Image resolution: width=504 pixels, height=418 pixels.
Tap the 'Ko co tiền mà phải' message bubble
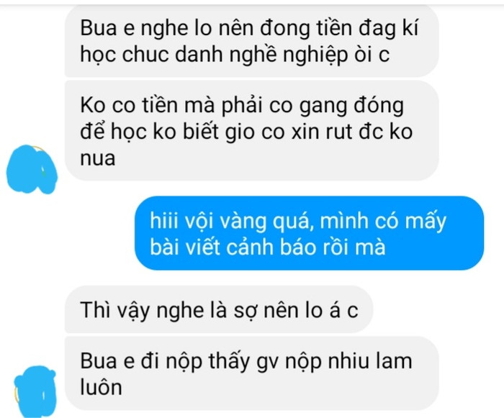pyautogui.click(x=252, y=131)
